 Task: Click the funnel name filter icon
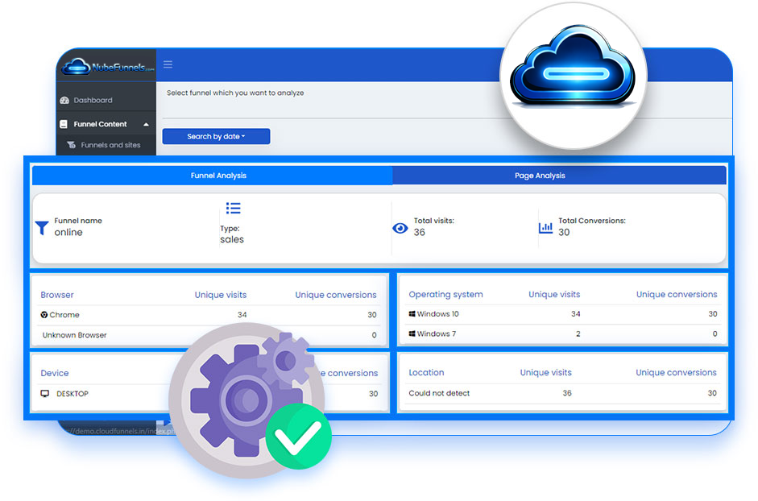42,228
